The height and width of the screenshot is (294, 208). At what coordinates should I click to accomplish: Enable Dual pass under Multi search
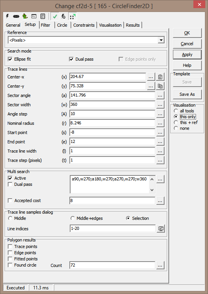[10, 184]
